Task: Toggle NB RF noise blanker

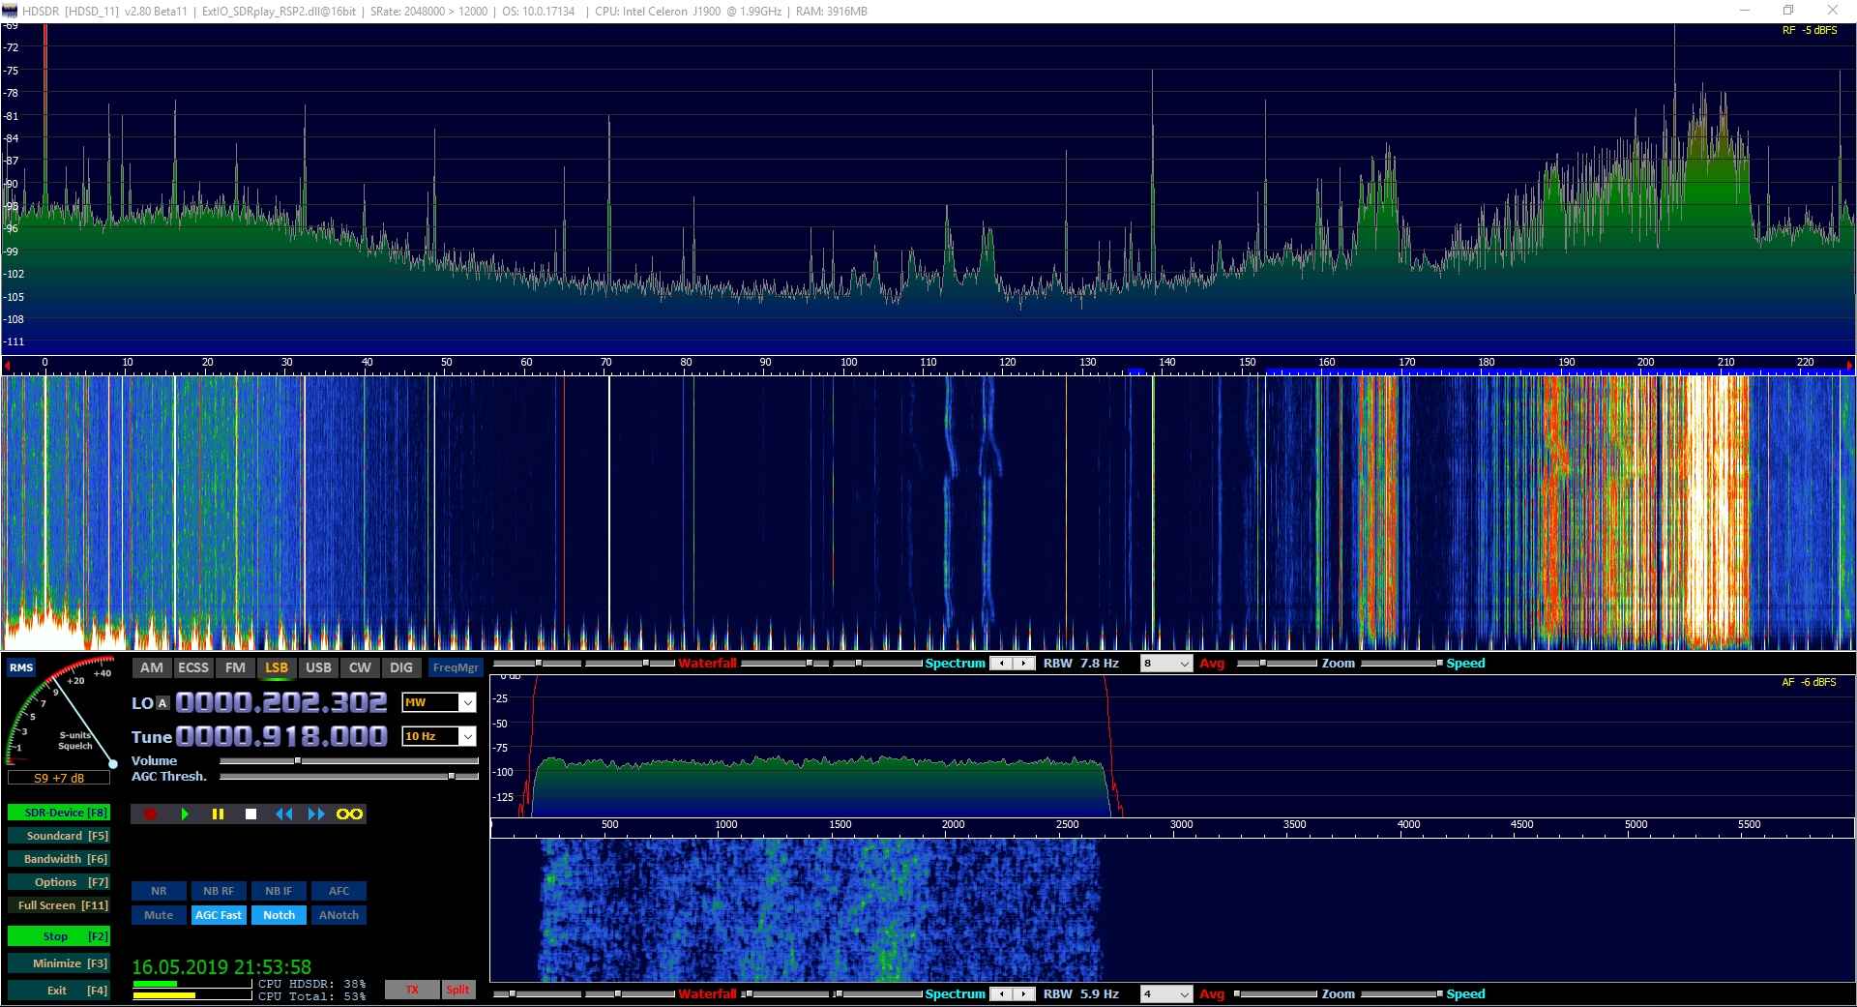Action: (x=219, y=891)
